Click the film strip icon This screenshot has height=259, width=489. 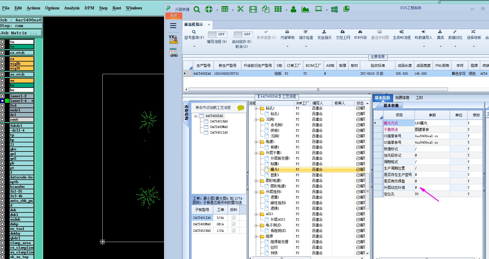pyautogui.click(x=253, y=9)
